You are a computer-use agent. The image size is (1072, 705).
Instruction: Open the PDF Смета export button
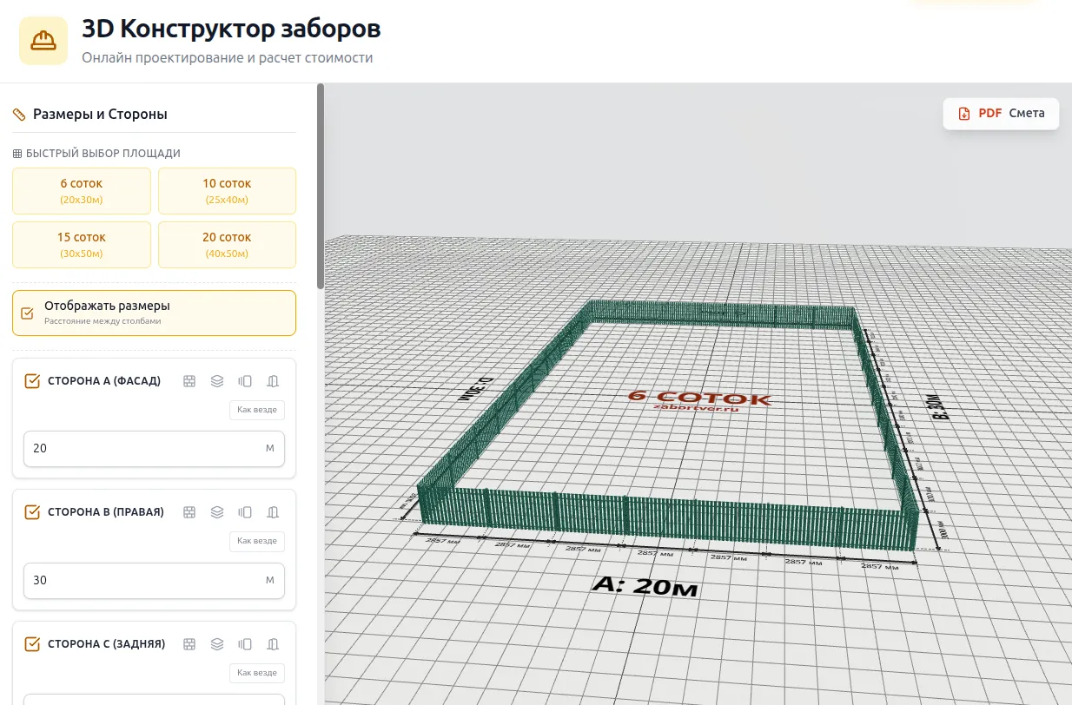click(1001, 114)
